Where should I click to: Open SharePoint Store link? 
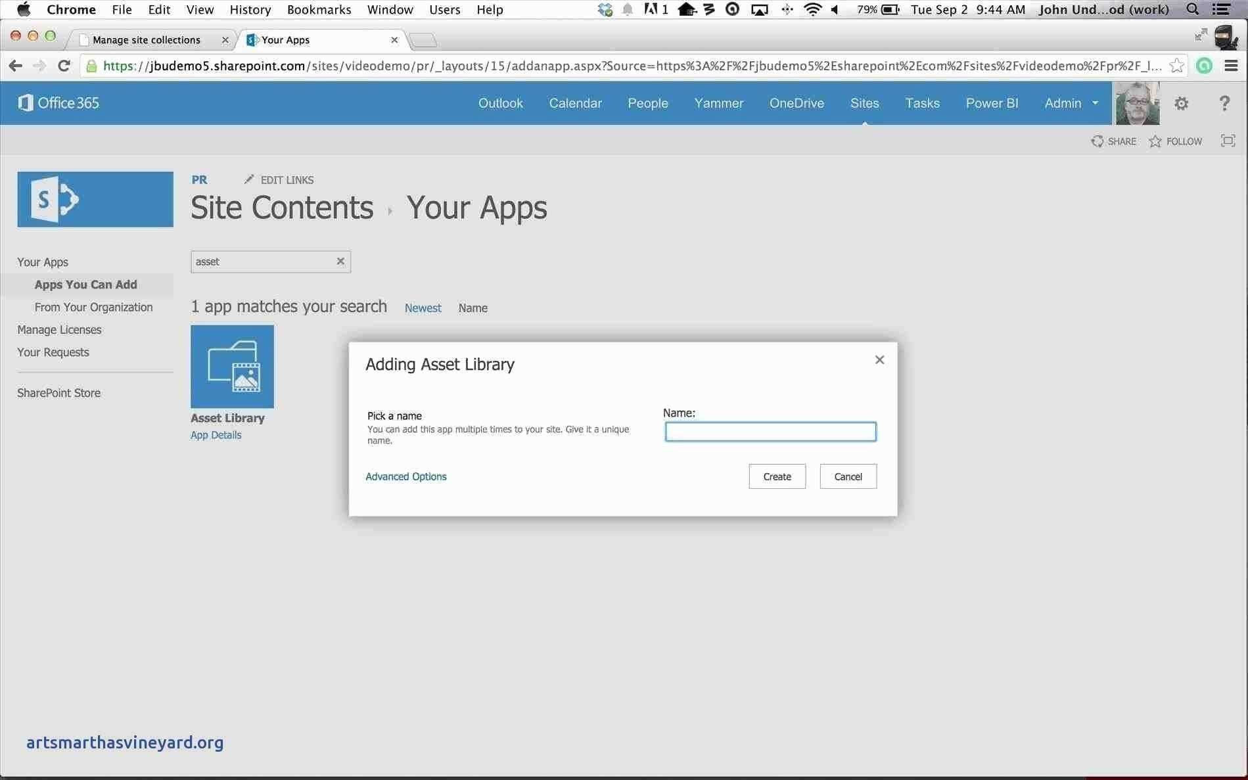click(58, 393)
